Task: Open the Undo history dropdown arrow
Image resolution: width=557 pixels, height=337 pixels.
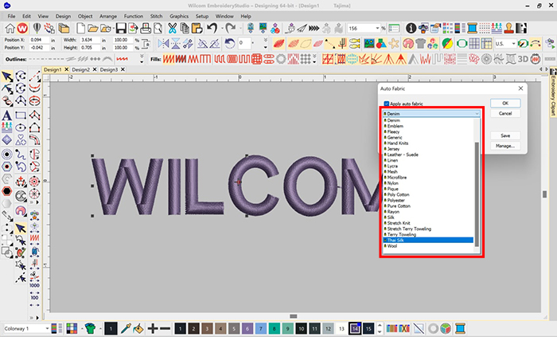Action: tap(222, 28)
